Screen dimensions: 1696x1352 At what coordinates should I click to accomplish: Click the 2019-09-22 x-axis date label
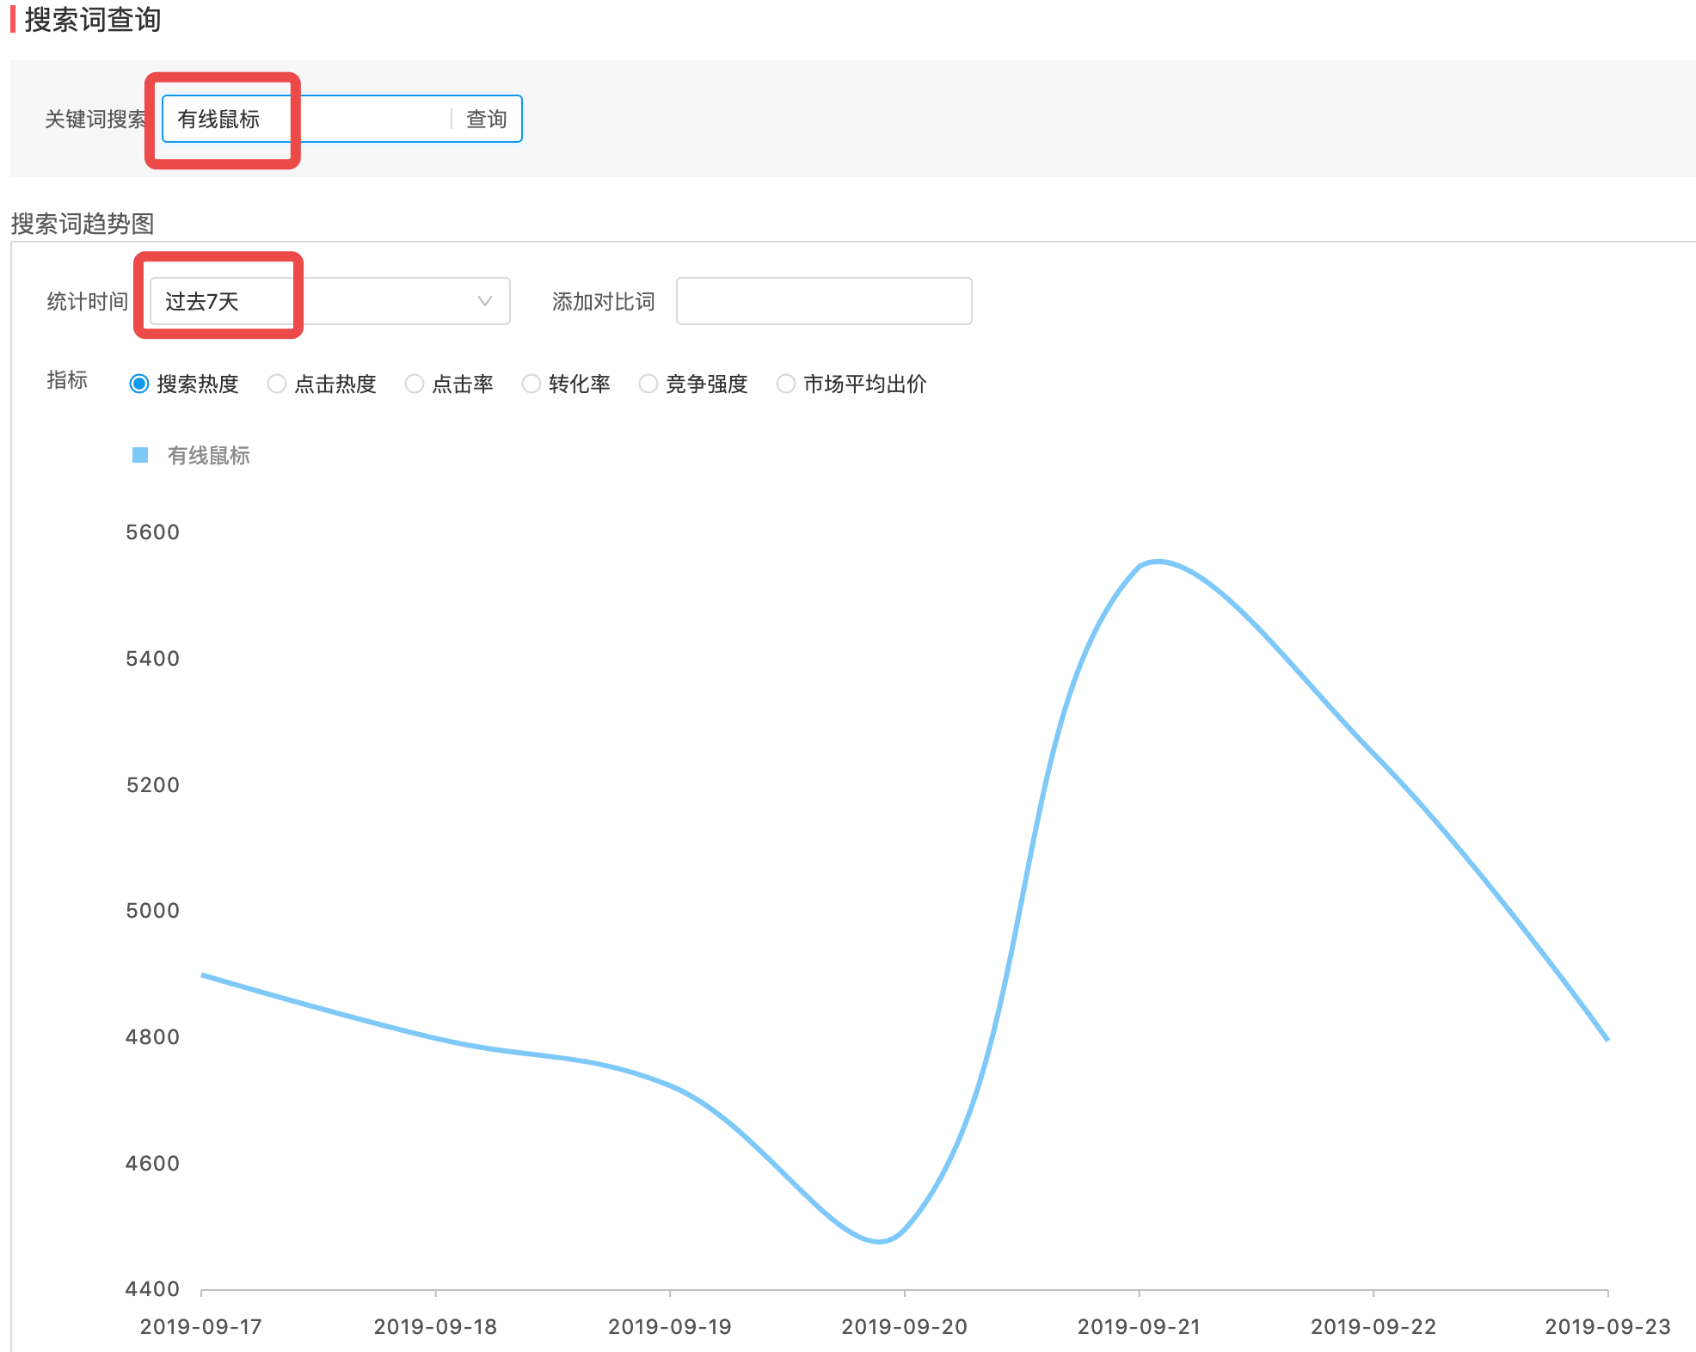coord(1373,1327)
